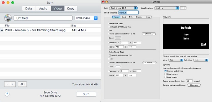Image resolution: width=212 pixels, height=102 pixels.
Task: Click the localization minus button
Action: click(x=182, y=8)
